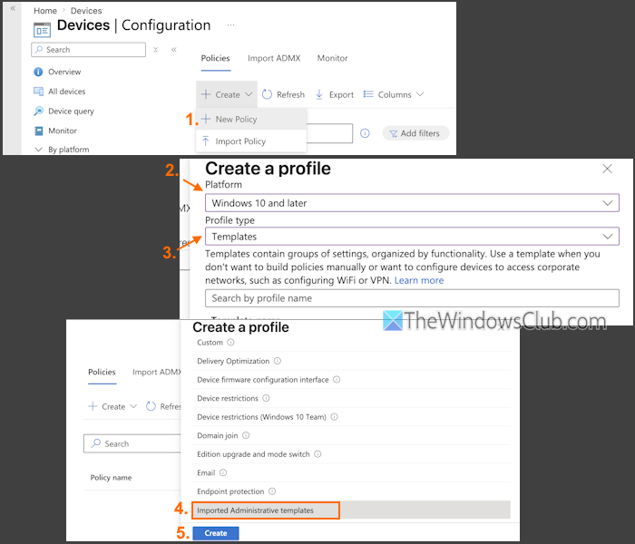
Task: Select Device firmware configuration interface template
Action: [x=262, y=380]
